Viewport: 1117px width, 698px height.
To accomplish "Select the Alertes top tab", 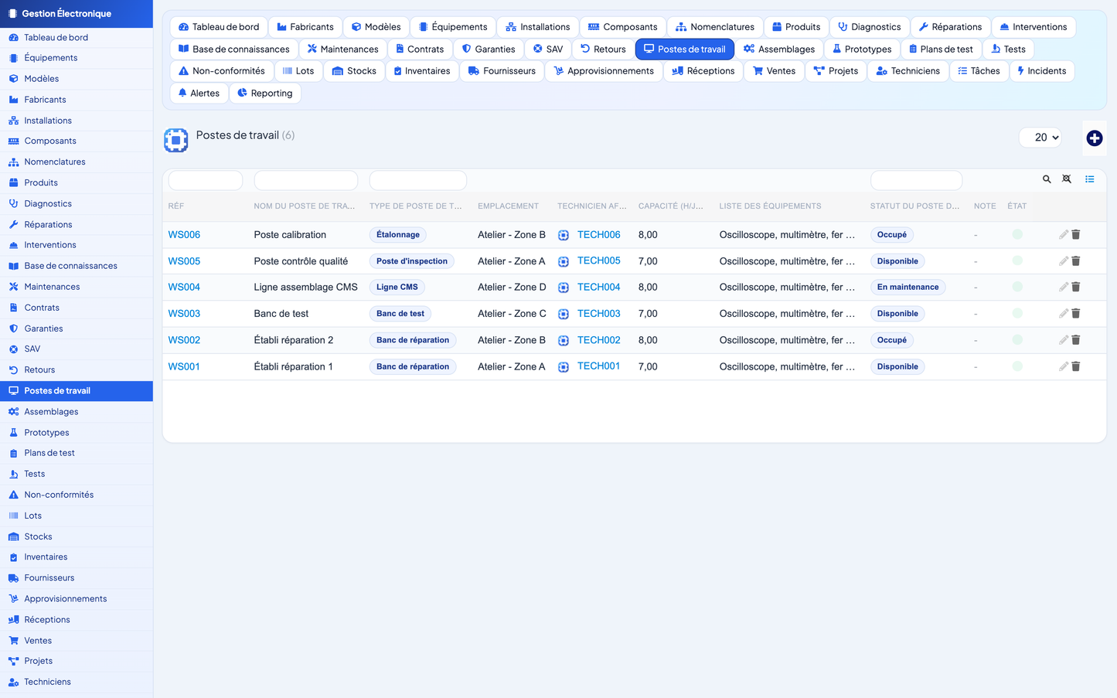I will tap(199, 94).
